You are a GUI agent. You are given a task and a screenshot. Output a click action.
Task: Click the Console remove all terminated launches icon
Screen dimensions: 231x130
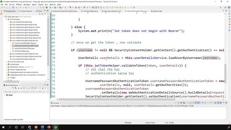click(184, 103)
